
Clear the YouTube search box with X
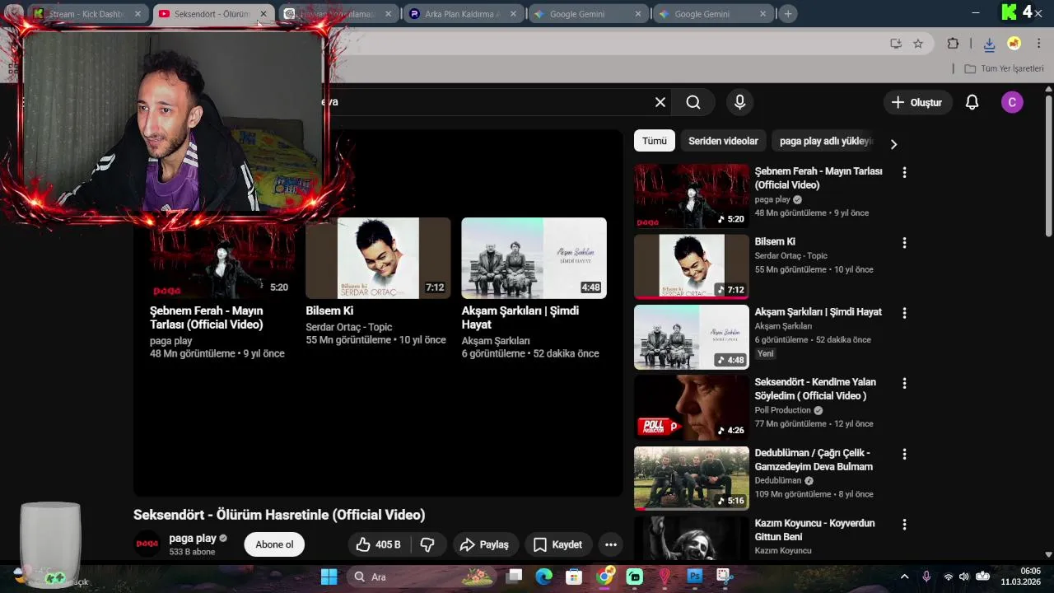[x=660, y=102]
